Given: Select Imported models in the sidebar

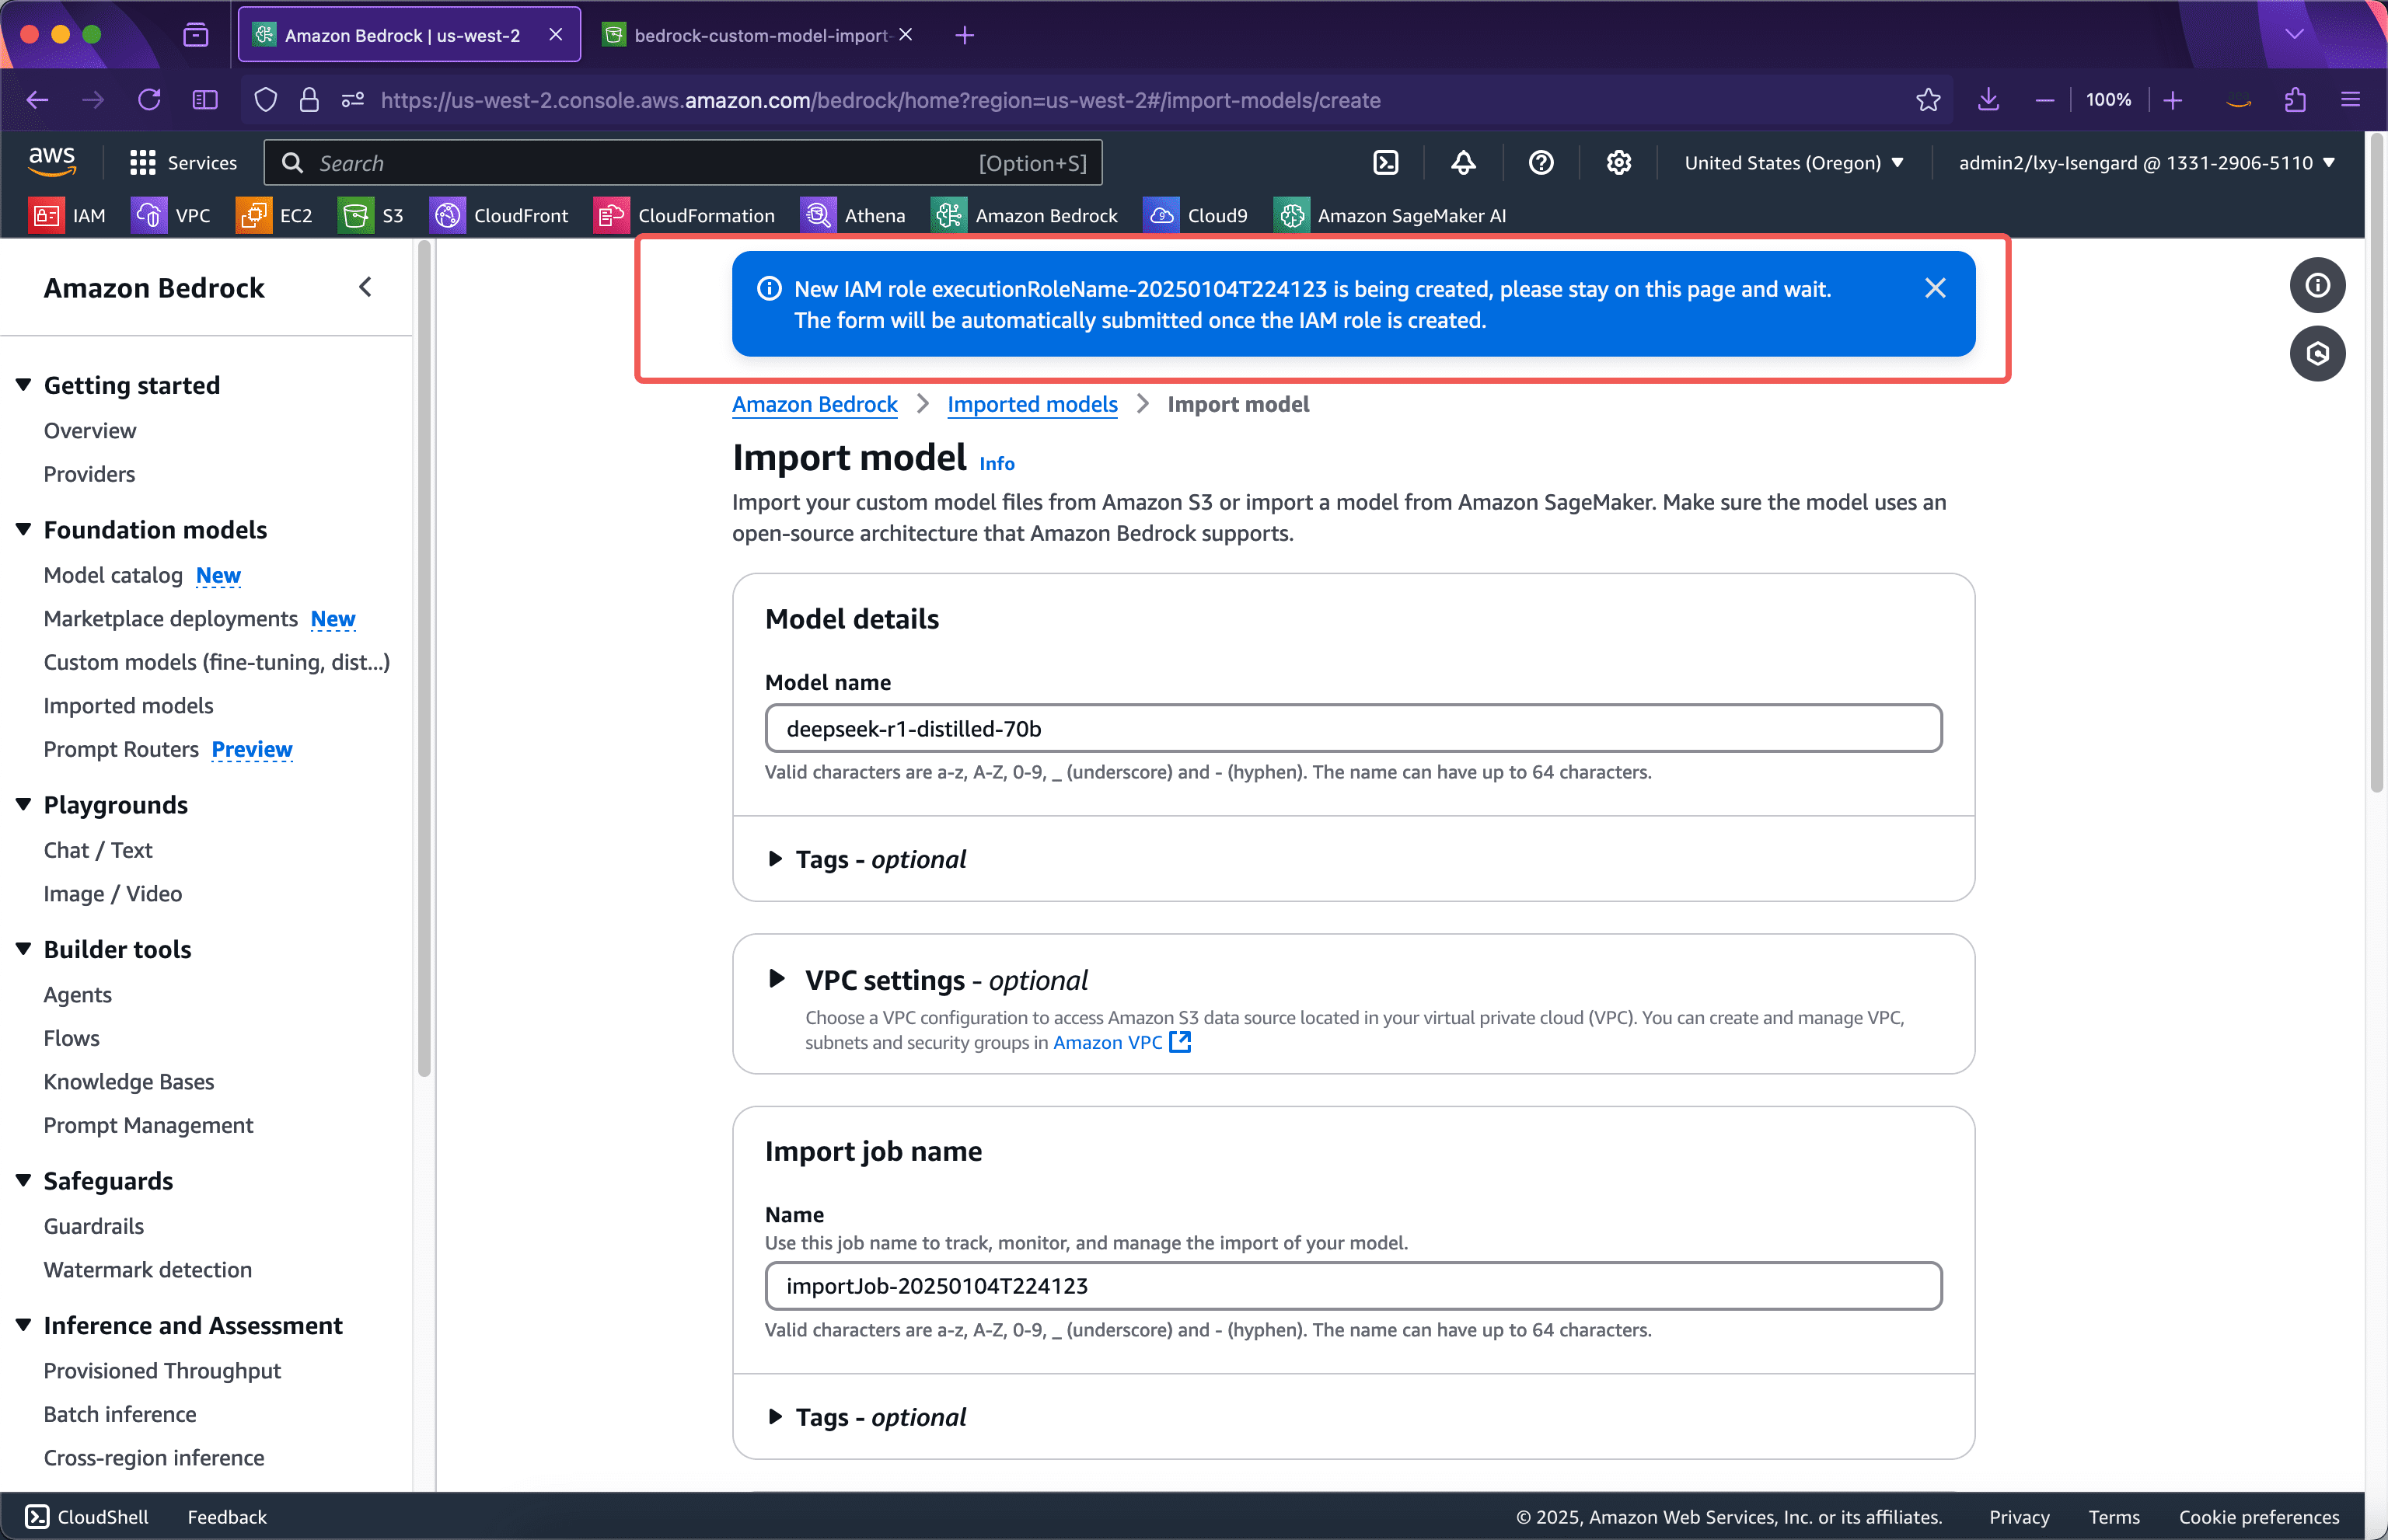Looking at the screenshot, I should 128,705.
